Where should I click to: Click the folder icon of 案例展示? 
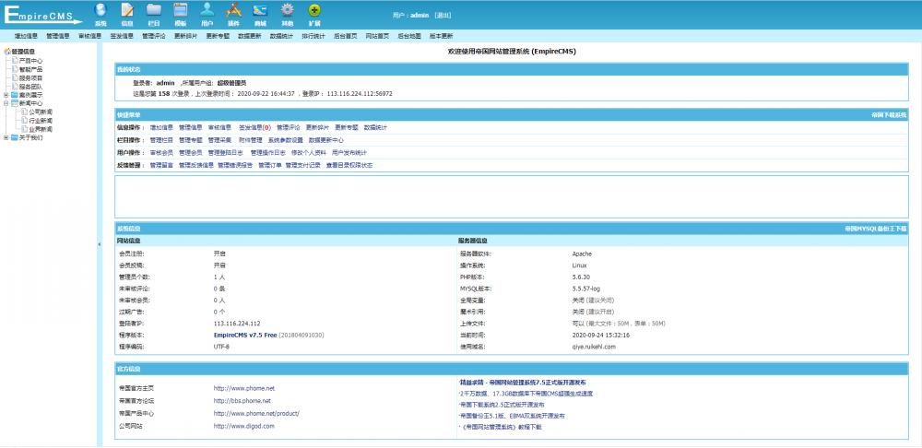coord(15,95)
